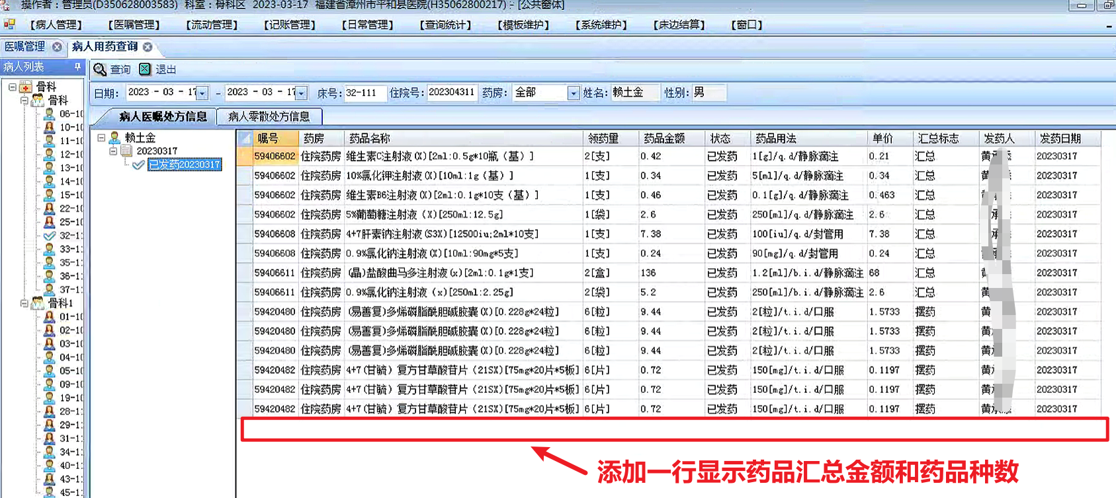Open the 药房 pharmacy dropdown
Viewport: 1116px width, 498px height.
point(573,93)
